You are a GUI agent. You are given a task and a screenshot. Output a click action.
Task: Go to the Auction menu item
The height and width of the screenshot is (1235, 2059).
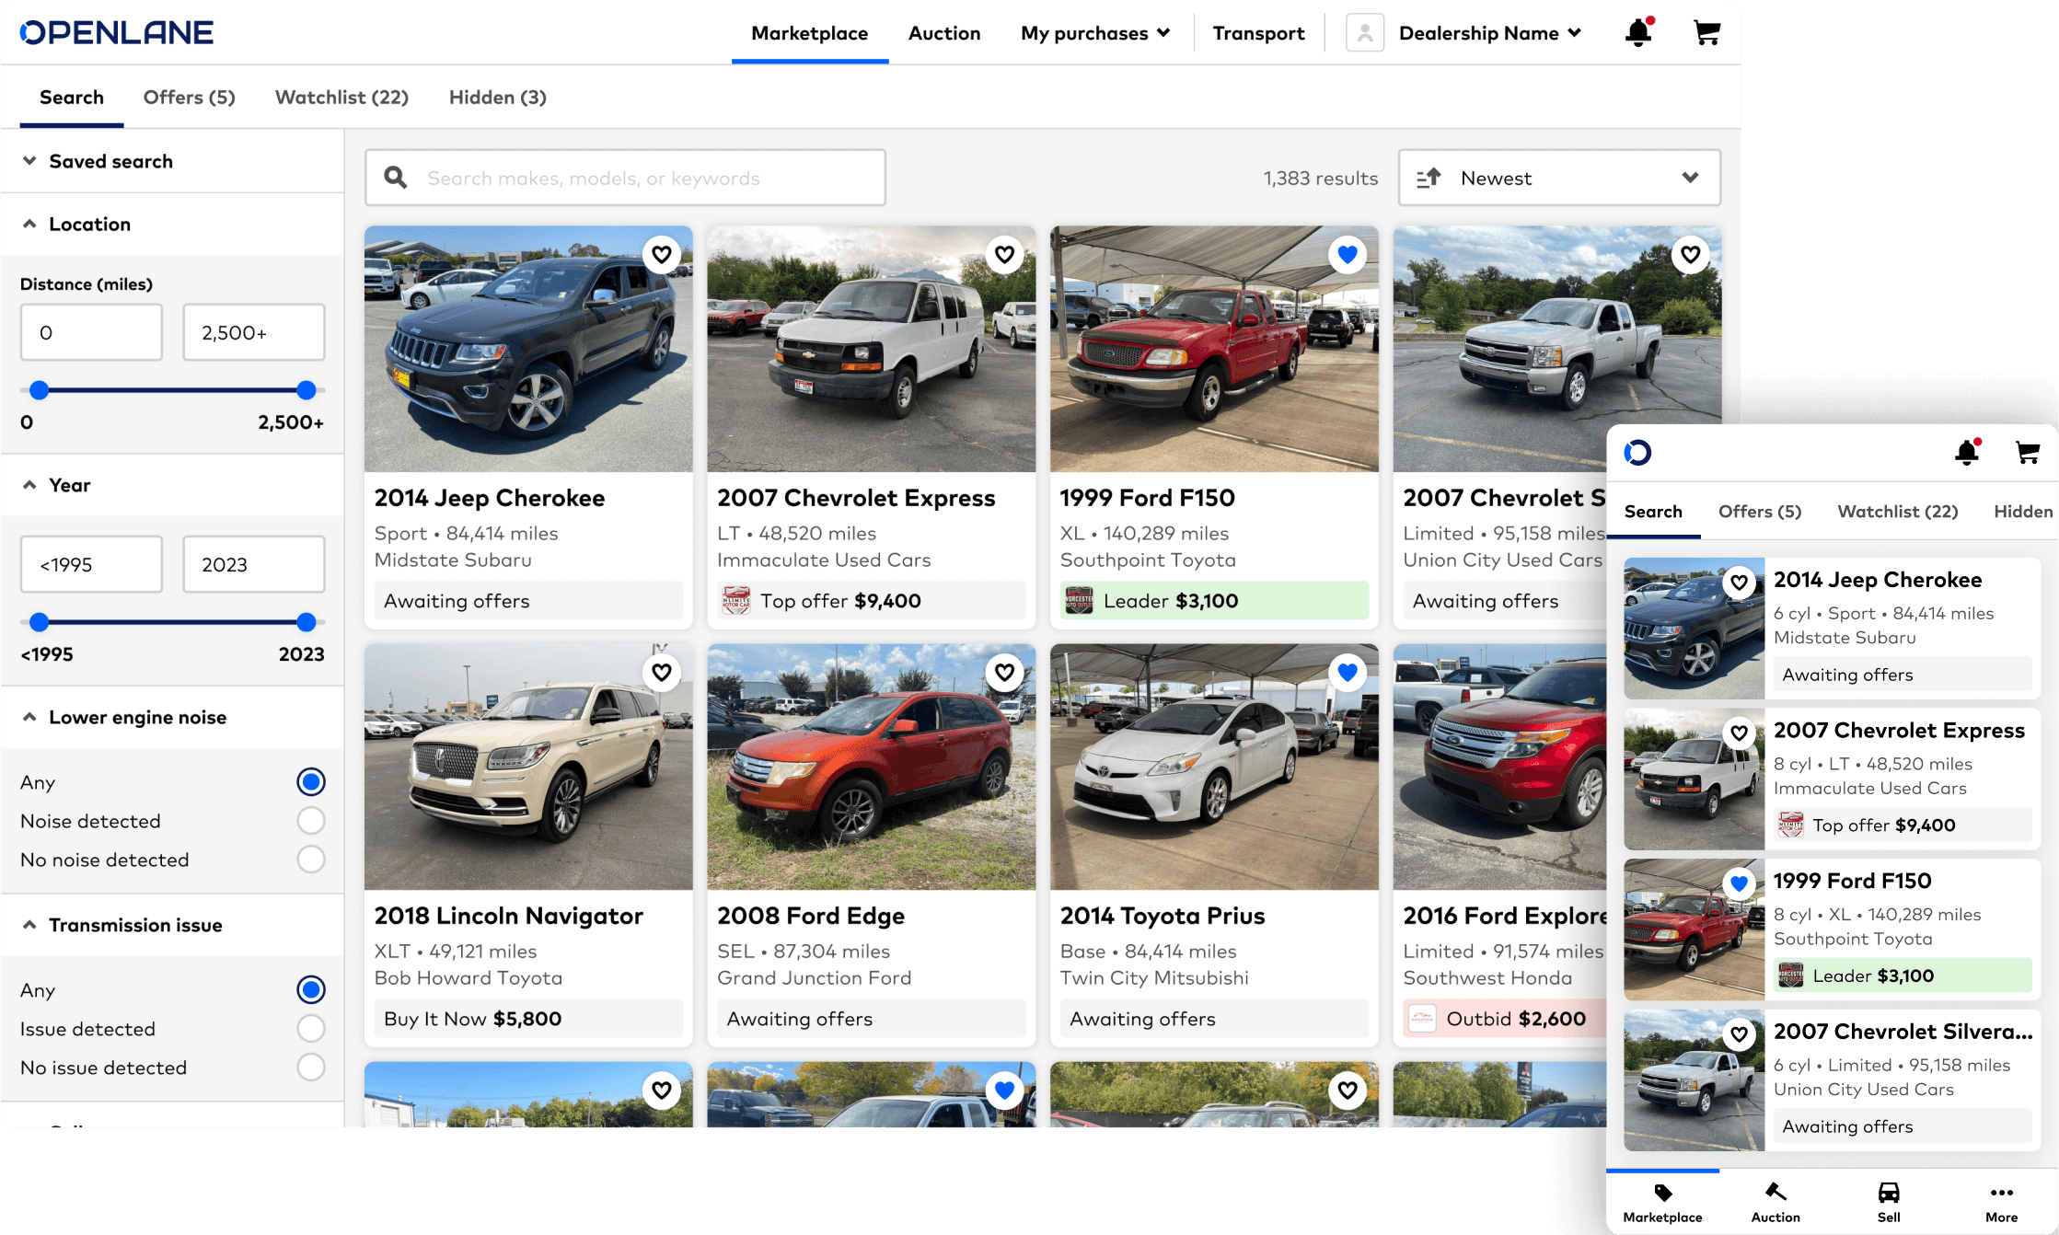(943, 33)
